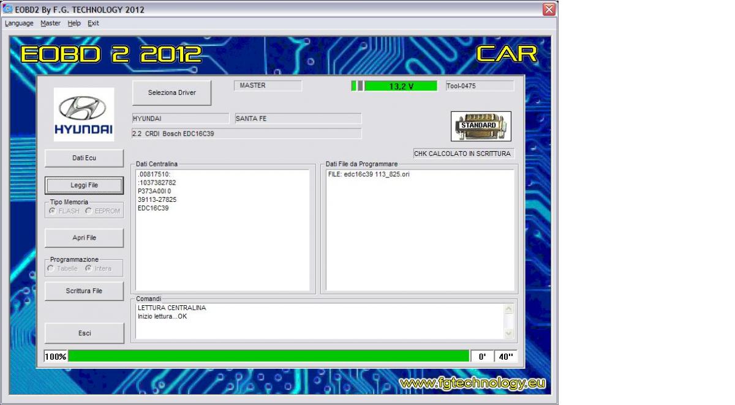
Task: Click the STANDARD connector icon
Action: coord(481,126)
